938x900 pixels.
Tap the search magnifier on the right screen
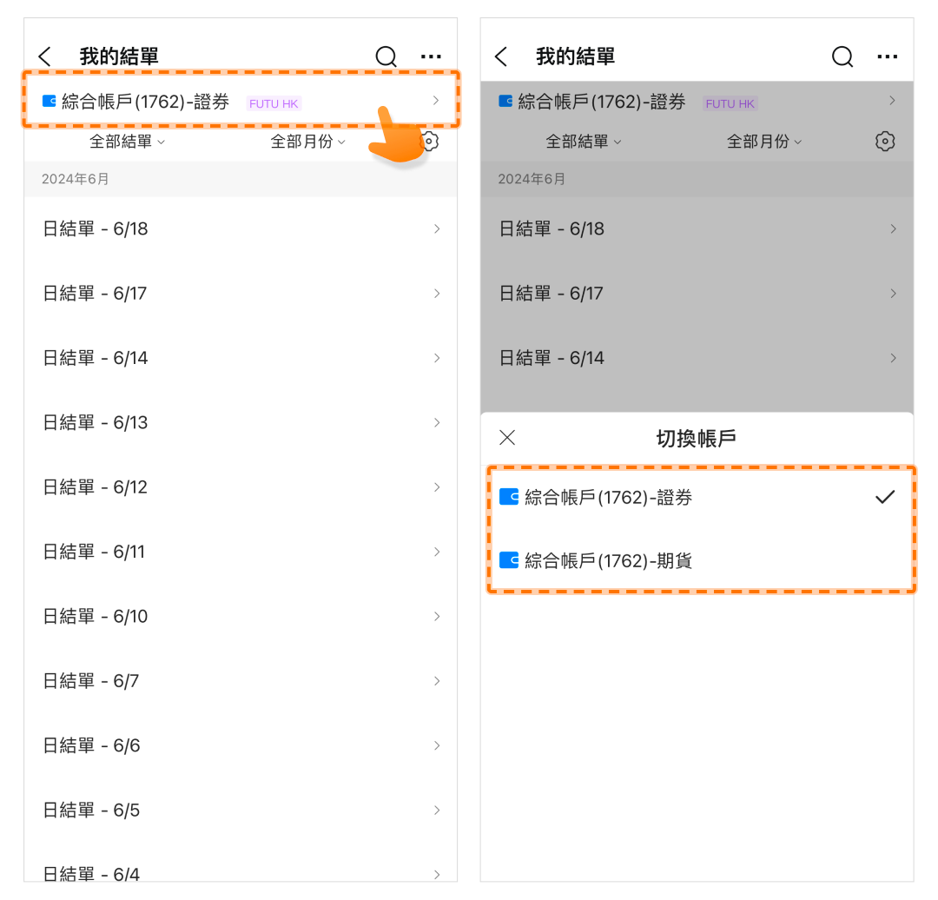[x=842, y=57]
